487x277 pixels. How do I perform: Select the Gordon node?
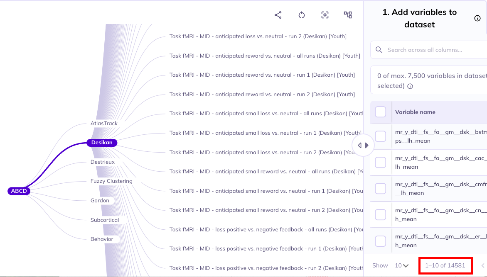click(x=100, y=200)
